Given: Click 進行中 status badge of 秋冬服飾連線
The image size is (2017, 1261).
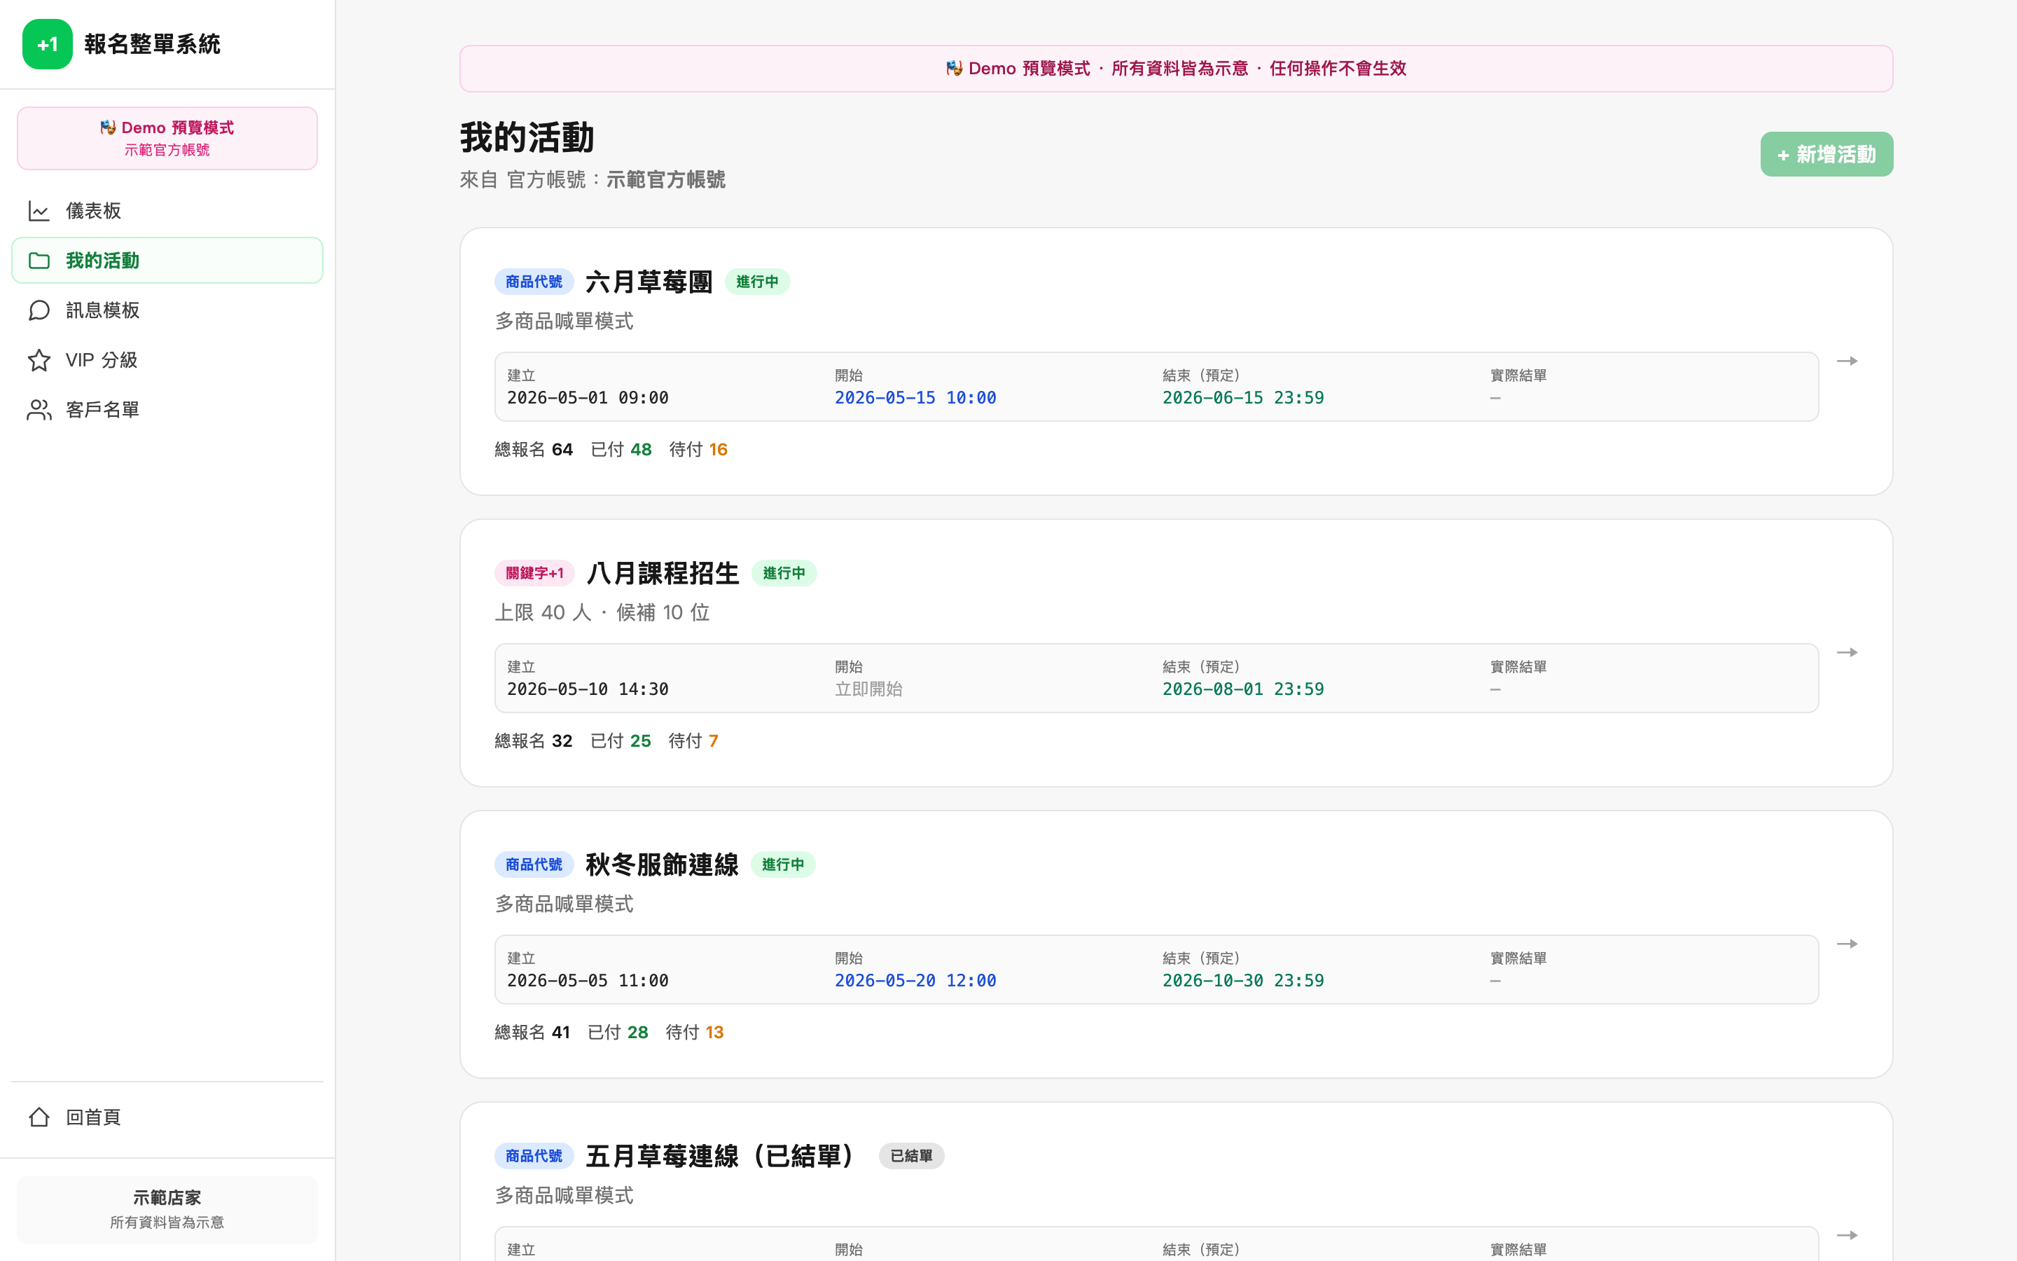Looking at the screenshot, I should click(x=784, y=865).
